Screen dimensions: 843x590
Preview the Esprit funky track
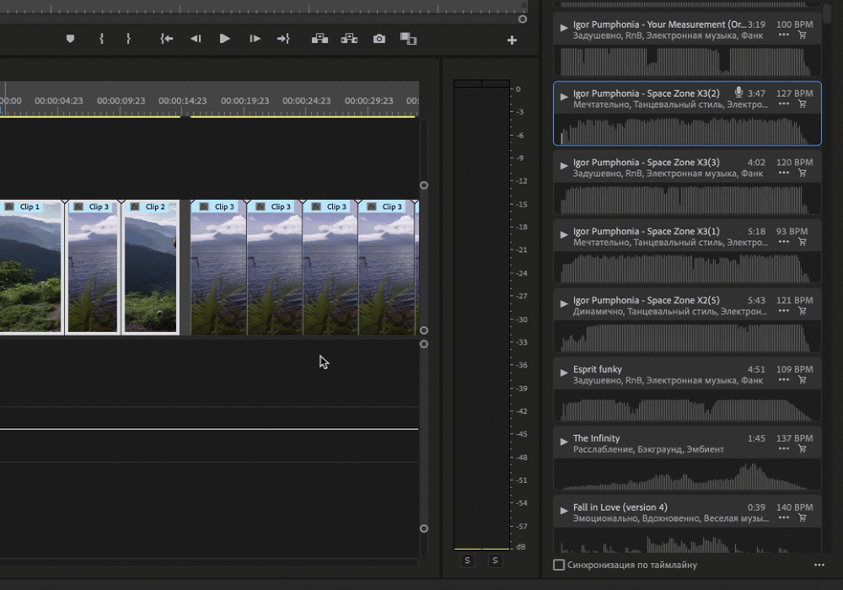[x=564, y=371]
